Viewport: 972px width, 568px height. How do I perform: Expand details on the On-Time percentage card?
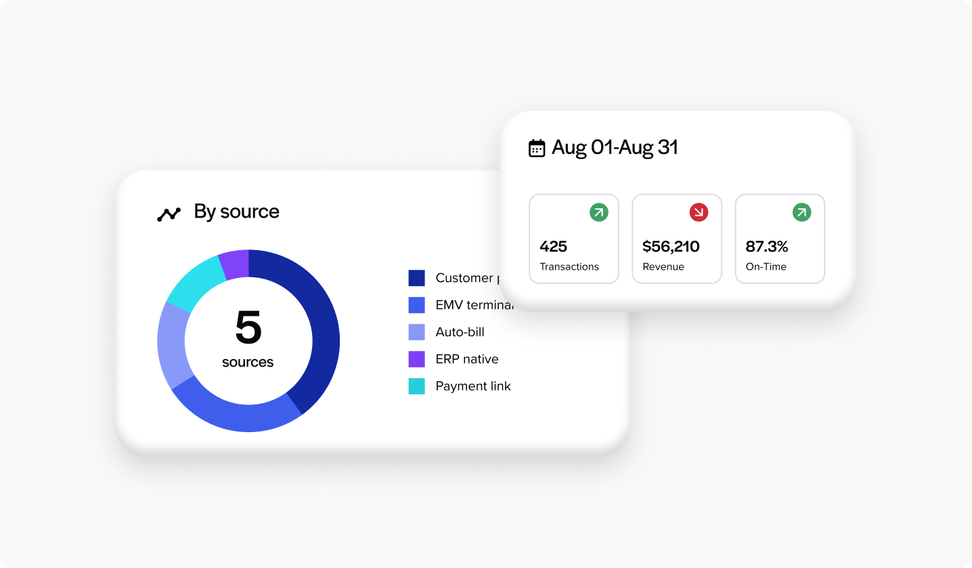click(x=780, y=239)
